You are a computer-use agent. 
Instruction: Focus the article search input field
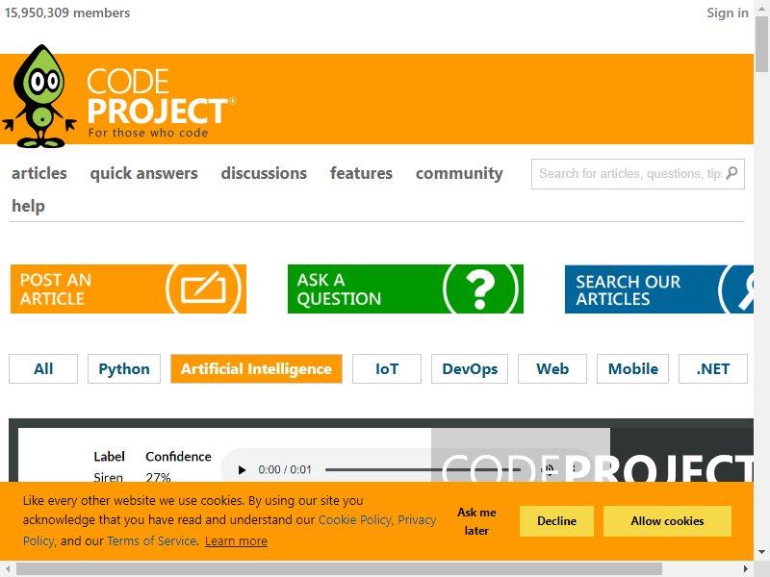630,174
